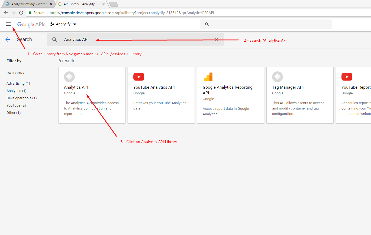Image resolution: width=371 pixels, height=235 pixels.
Task: Click the Google favicon on the API Library tab
Action: [60, 4]
